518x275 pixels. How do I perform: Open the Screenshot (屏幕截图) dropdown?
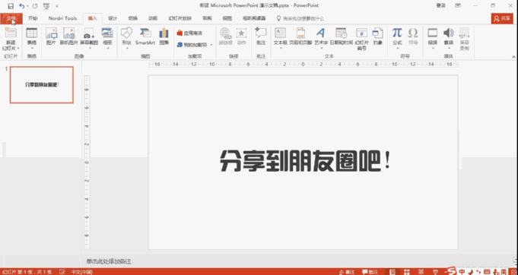pos(89,38)
